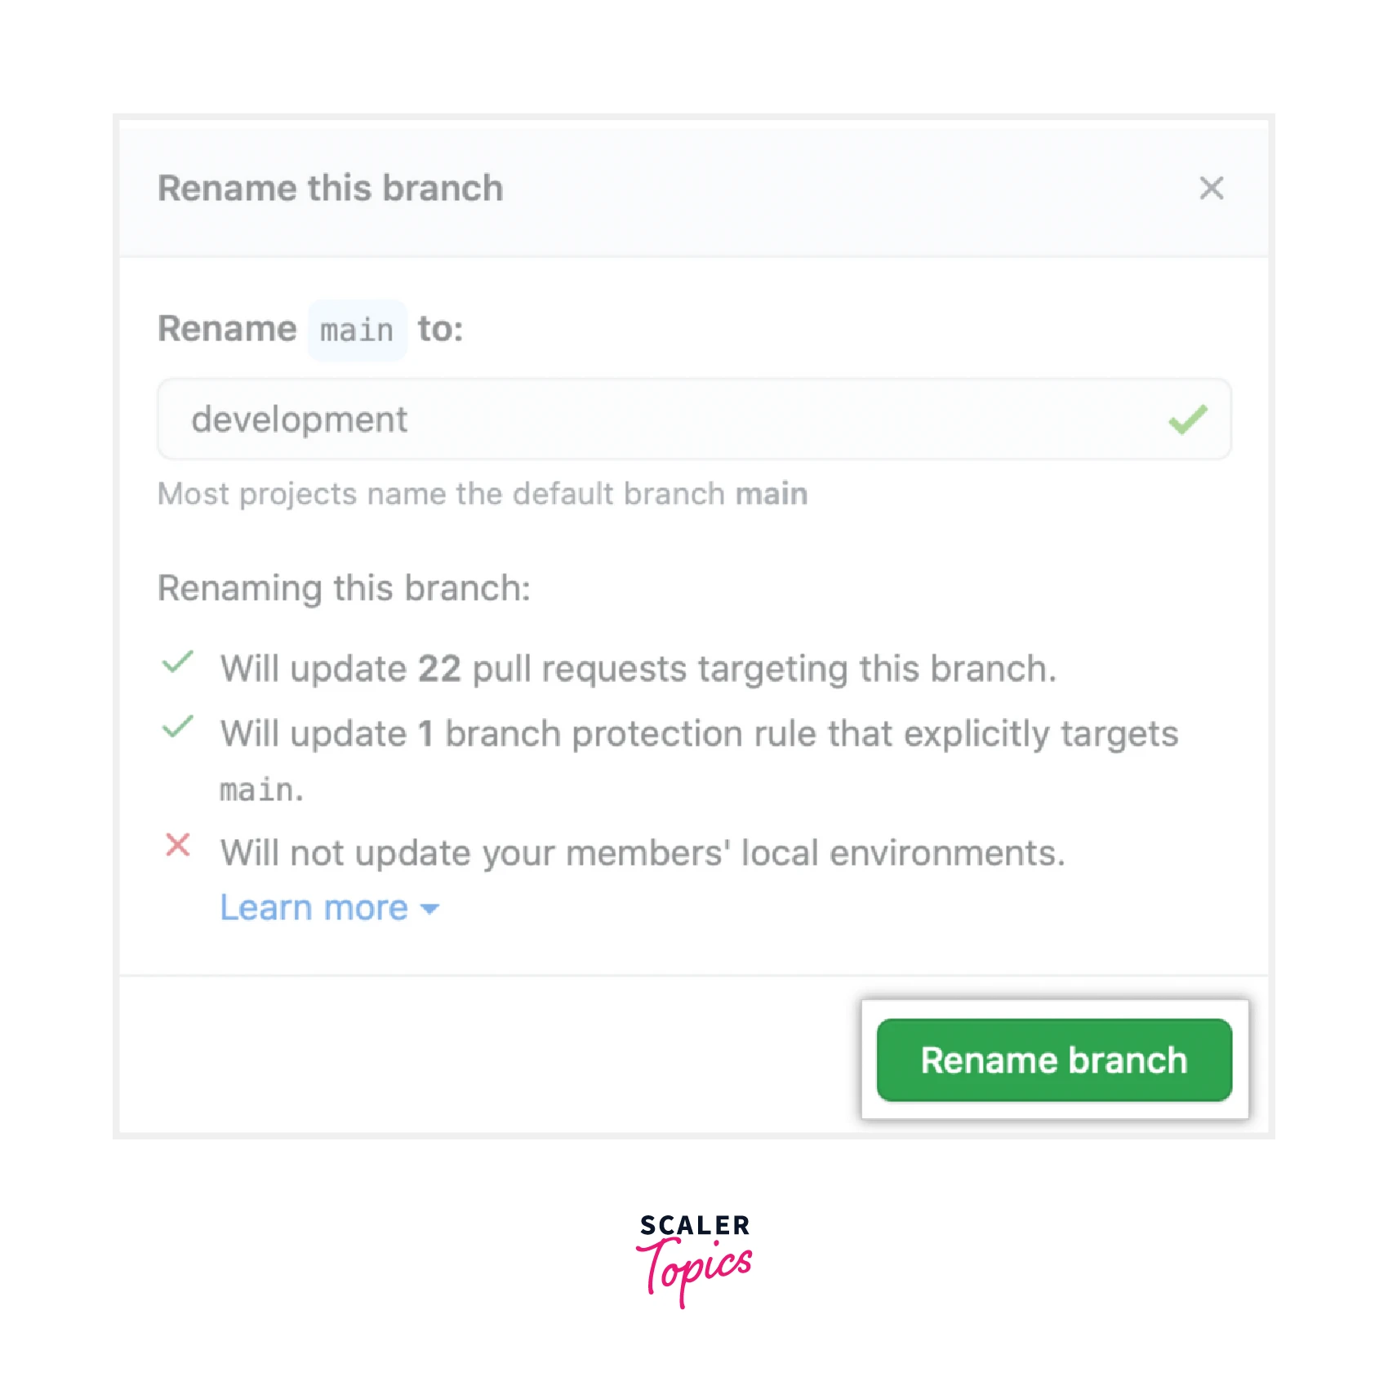Close the Rename this branch dialog
Image resolution: width=1388 pixels, height=1390 pixels.
[1211, 188]
